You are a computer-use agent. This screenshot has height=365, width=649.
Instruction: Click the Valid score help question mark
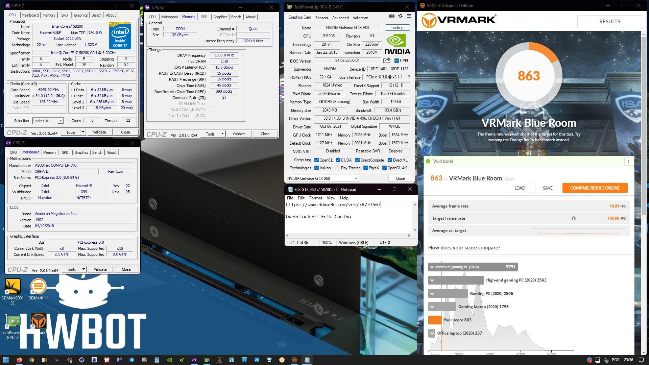[x=628, y=162]
